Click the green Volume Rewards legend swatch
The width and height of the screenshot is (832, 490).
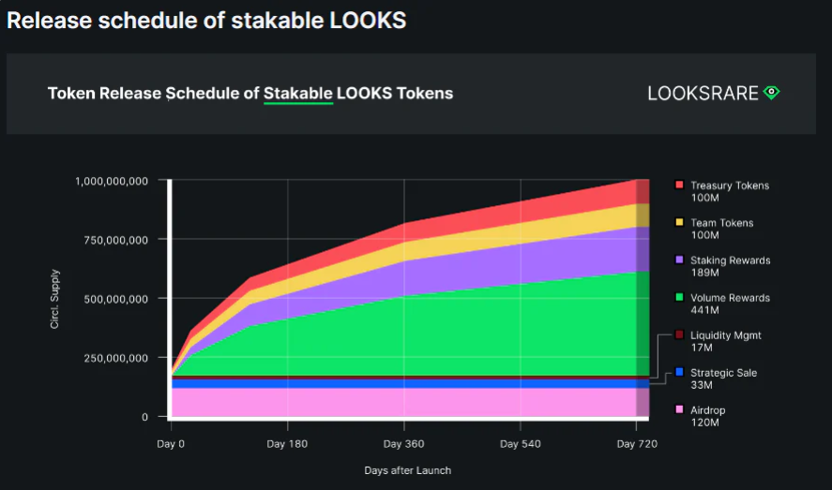679,298
